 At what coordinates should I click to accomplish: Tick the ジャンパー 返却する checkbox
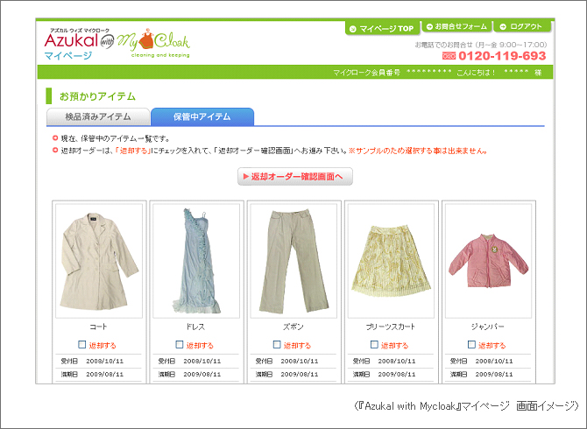(x=471, y=344)
